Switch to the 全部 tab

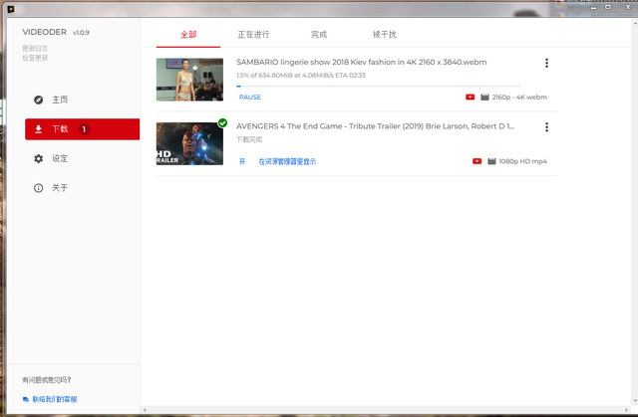click(x=188, y=35)
